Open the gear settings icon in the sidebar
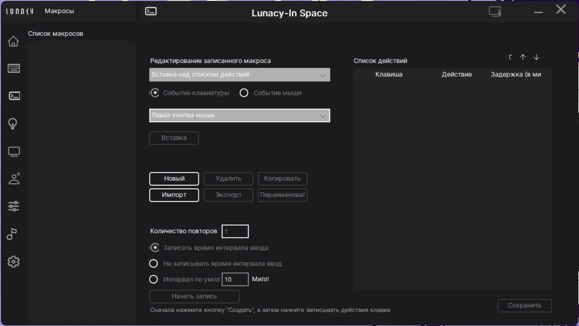This screenshot has height=326, width=579. [x=14, y=262]
